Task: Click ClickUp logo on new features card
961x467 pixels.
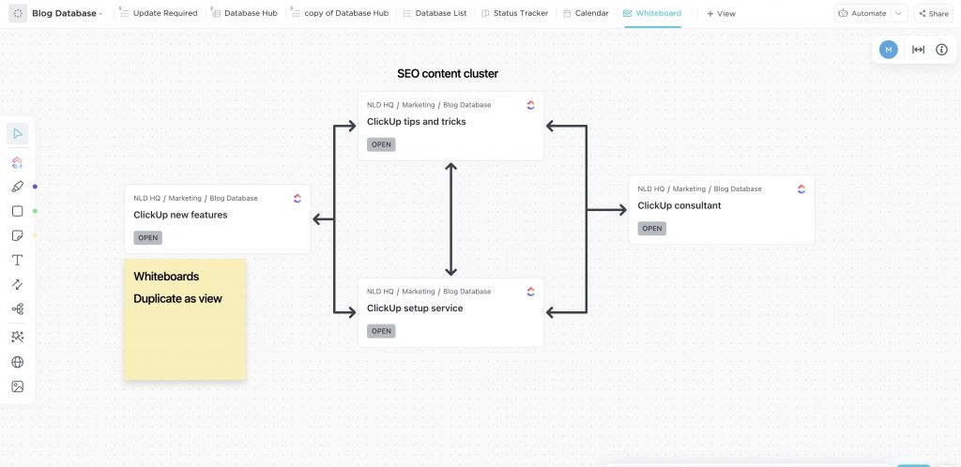Action: pos(297,198)
